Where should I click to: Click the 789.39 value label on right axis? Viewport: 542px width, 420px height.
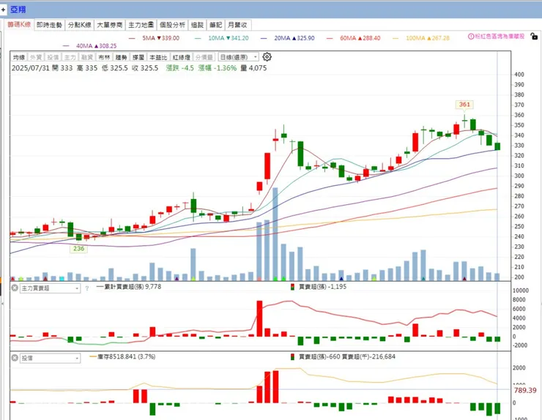[525, 390]
